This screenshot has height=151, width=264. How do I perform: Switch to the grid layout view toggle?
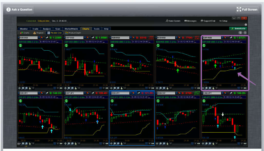tap(240, 33)
